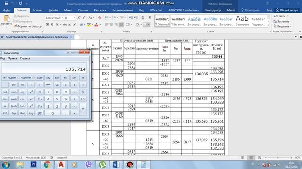Click the calculator equals (=) key

click(83, 109)
